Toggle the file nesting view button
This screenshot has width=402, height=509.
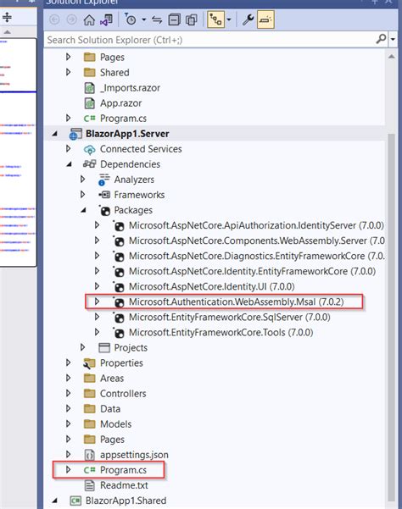pyautogui.click(x=215, y=19)
